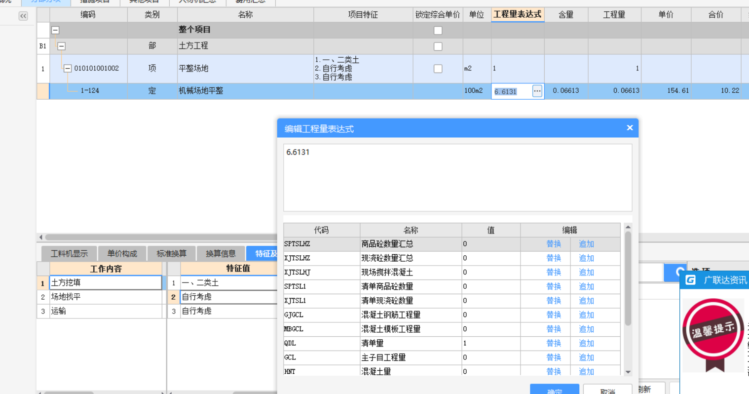Click the 广联达资讯 logo icon

tap(690, 280)
